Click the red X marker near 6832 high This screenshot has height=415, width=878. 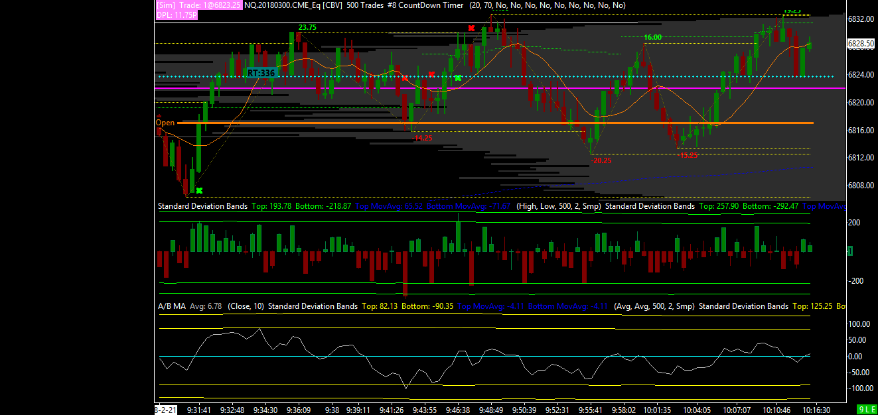point(471,28)
